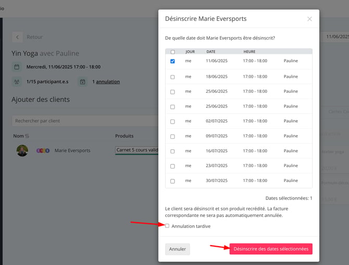
Task: Check the 30/07/2025 date row checkbox
Action: coord(172,181)
